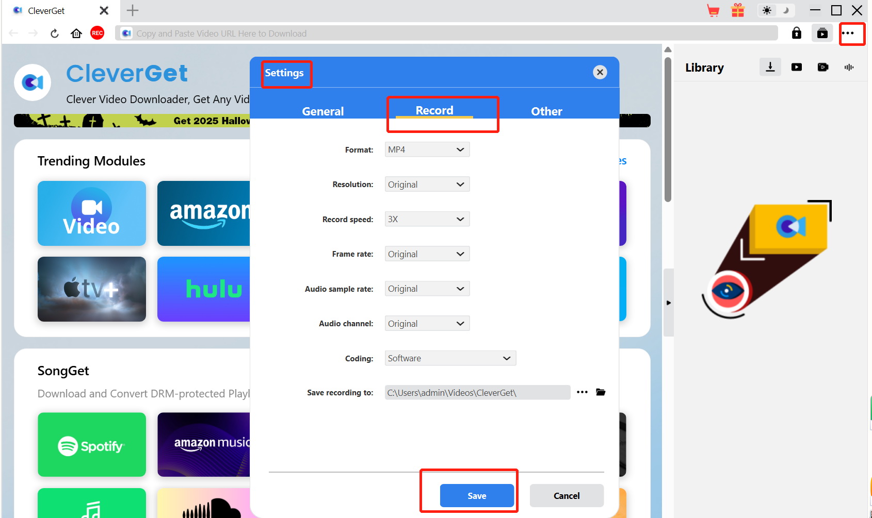Image resolution: width=872 pixels, height=518 pixels.
Task: Open the Coding dropdown showing Software
Action: tap(449, 358)
